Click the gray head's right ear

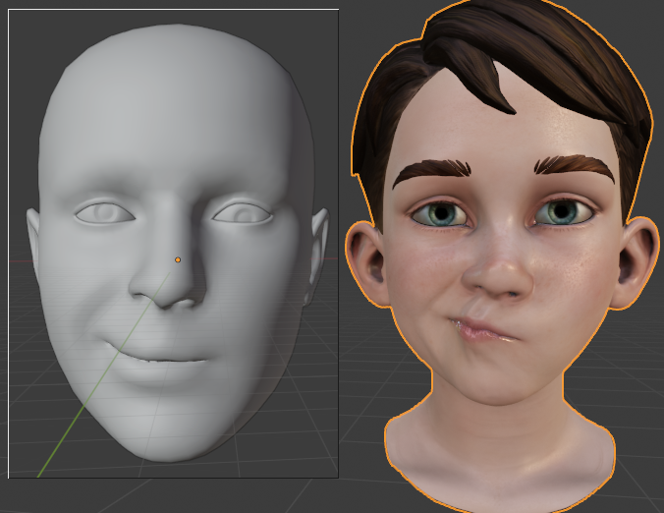318,255
